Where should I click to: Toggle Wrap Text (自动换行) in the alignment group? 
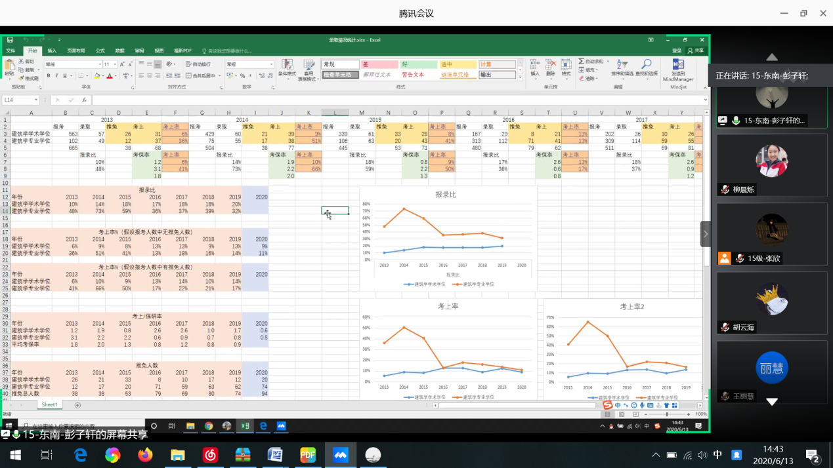[x=198, y=64]
